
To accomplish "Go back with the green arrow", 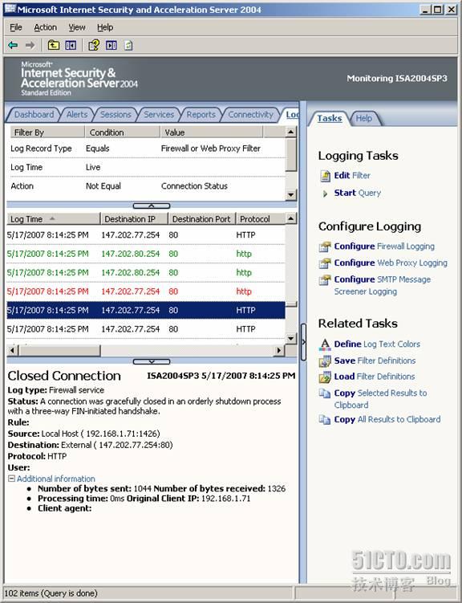I will 13,46.
